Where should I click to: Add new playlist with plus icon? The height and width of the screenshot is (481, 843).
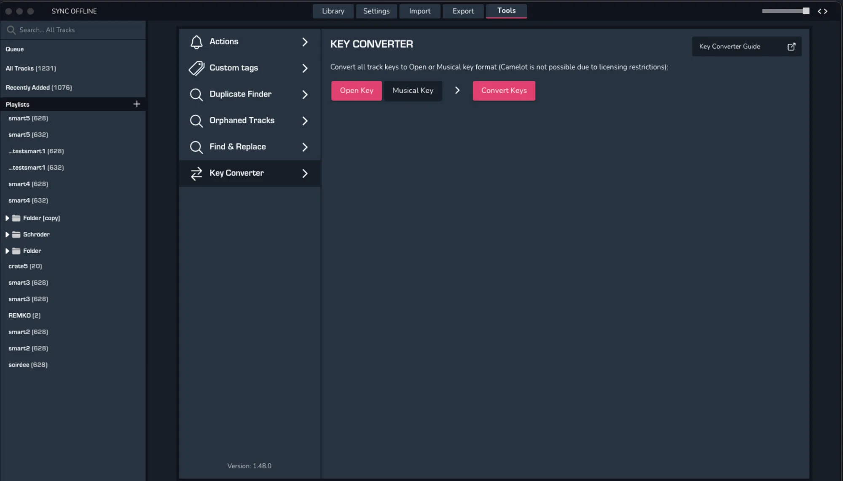tap(137, 104)
